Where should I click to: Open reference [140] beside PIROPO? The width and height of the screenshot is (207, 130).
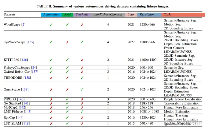click(21, 99)
